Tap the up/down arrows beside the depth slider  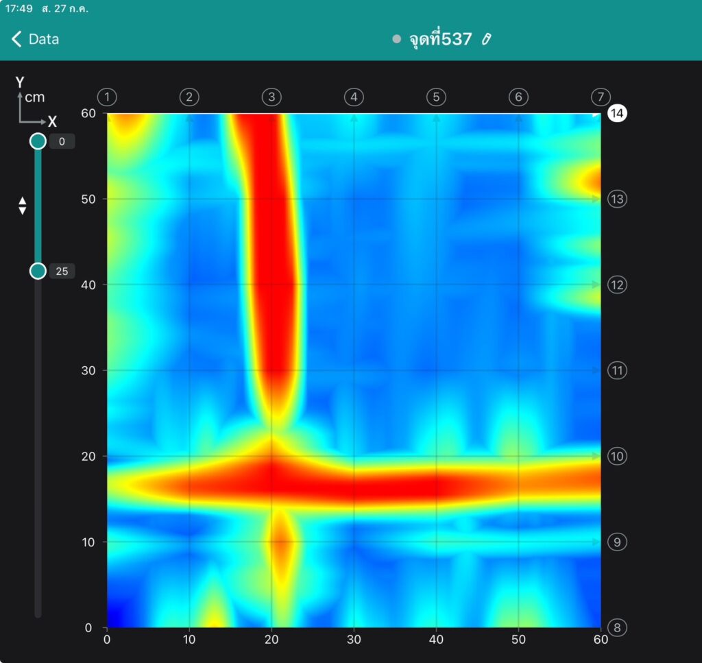[x=22, y=206]
